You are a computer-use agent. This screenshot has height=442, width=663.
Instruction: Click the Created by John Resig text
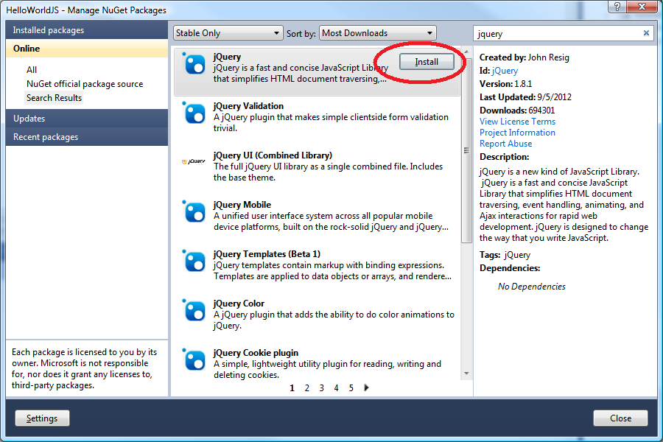tap(525, 57)
